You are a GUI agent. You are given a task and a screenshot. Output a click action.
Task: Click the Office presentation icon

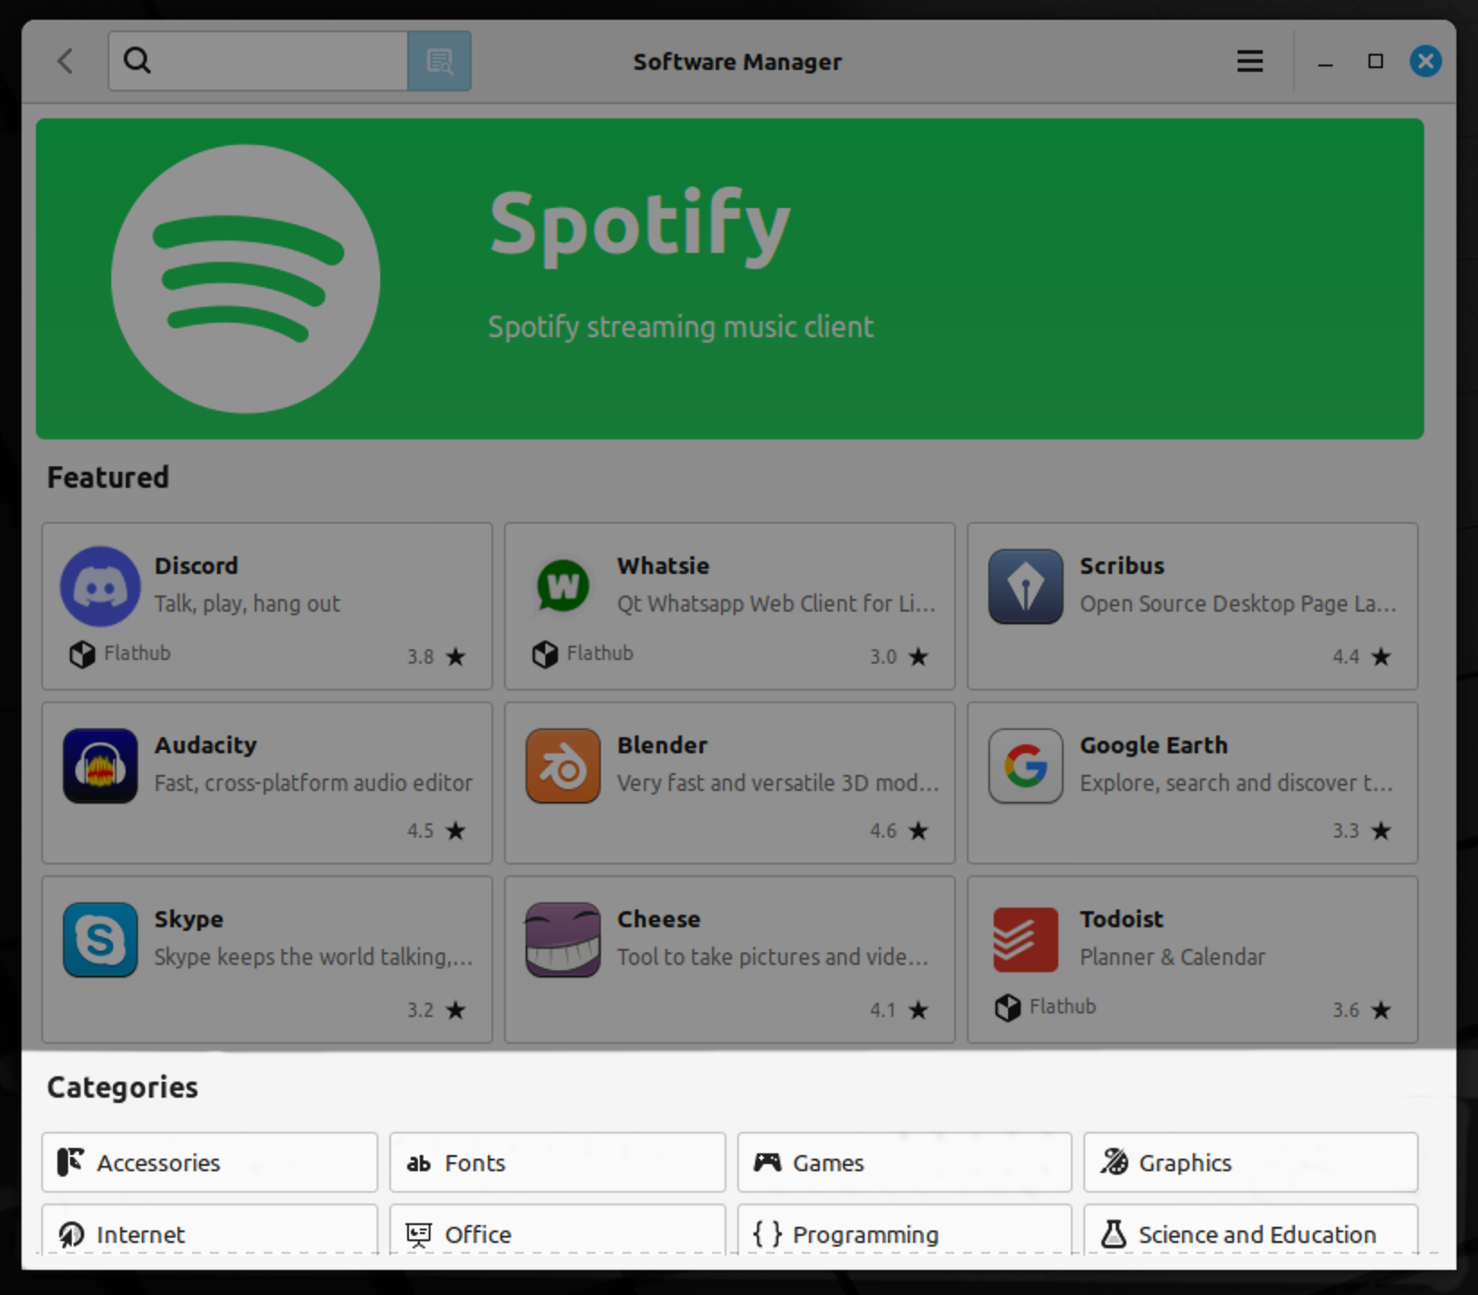pos(419,1235)
